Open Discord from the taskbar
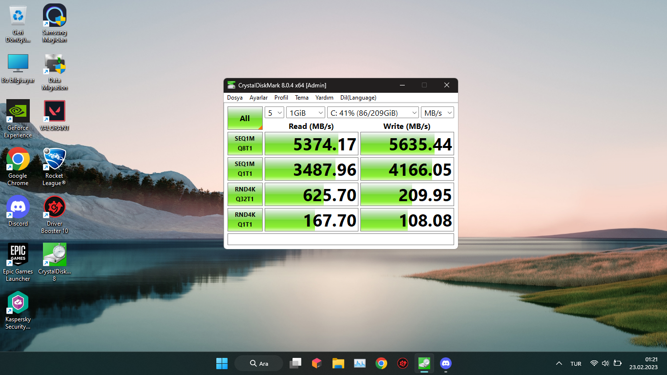The height and width of the screenshot is (375, 667). [x=446, y=363]
